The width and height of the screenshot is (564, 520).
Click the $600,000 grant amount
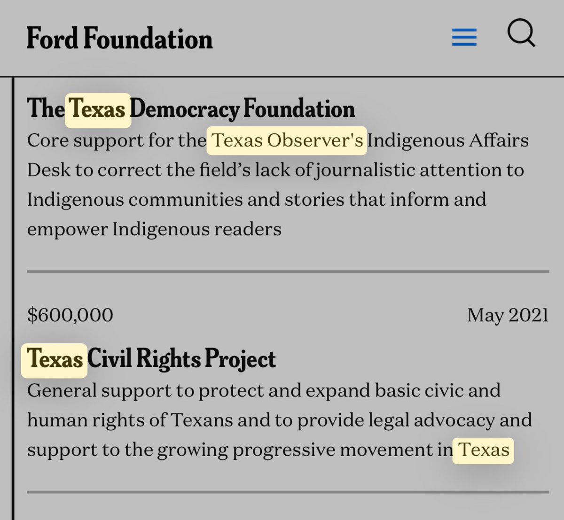point(70,315)
